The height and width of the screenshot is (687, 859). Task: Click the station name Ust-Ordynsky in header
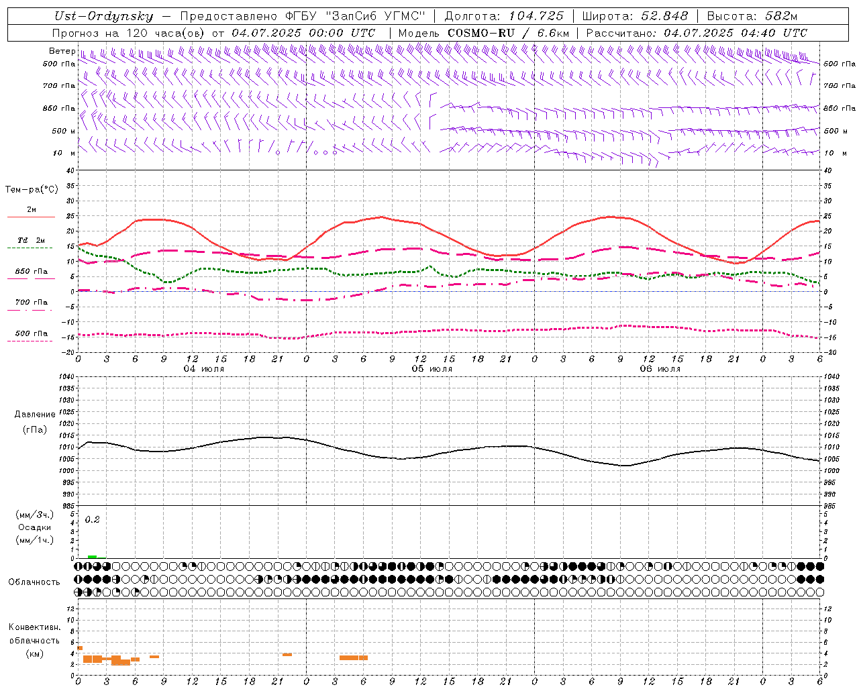pyautogui.click(x=103, y=17)
